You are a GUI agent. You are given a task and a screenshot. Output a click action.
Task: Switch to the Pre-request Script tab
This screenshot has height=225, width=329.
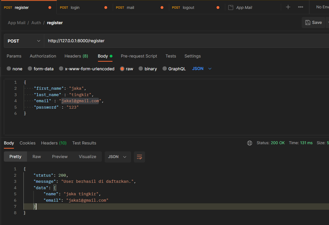pos(139,56)
